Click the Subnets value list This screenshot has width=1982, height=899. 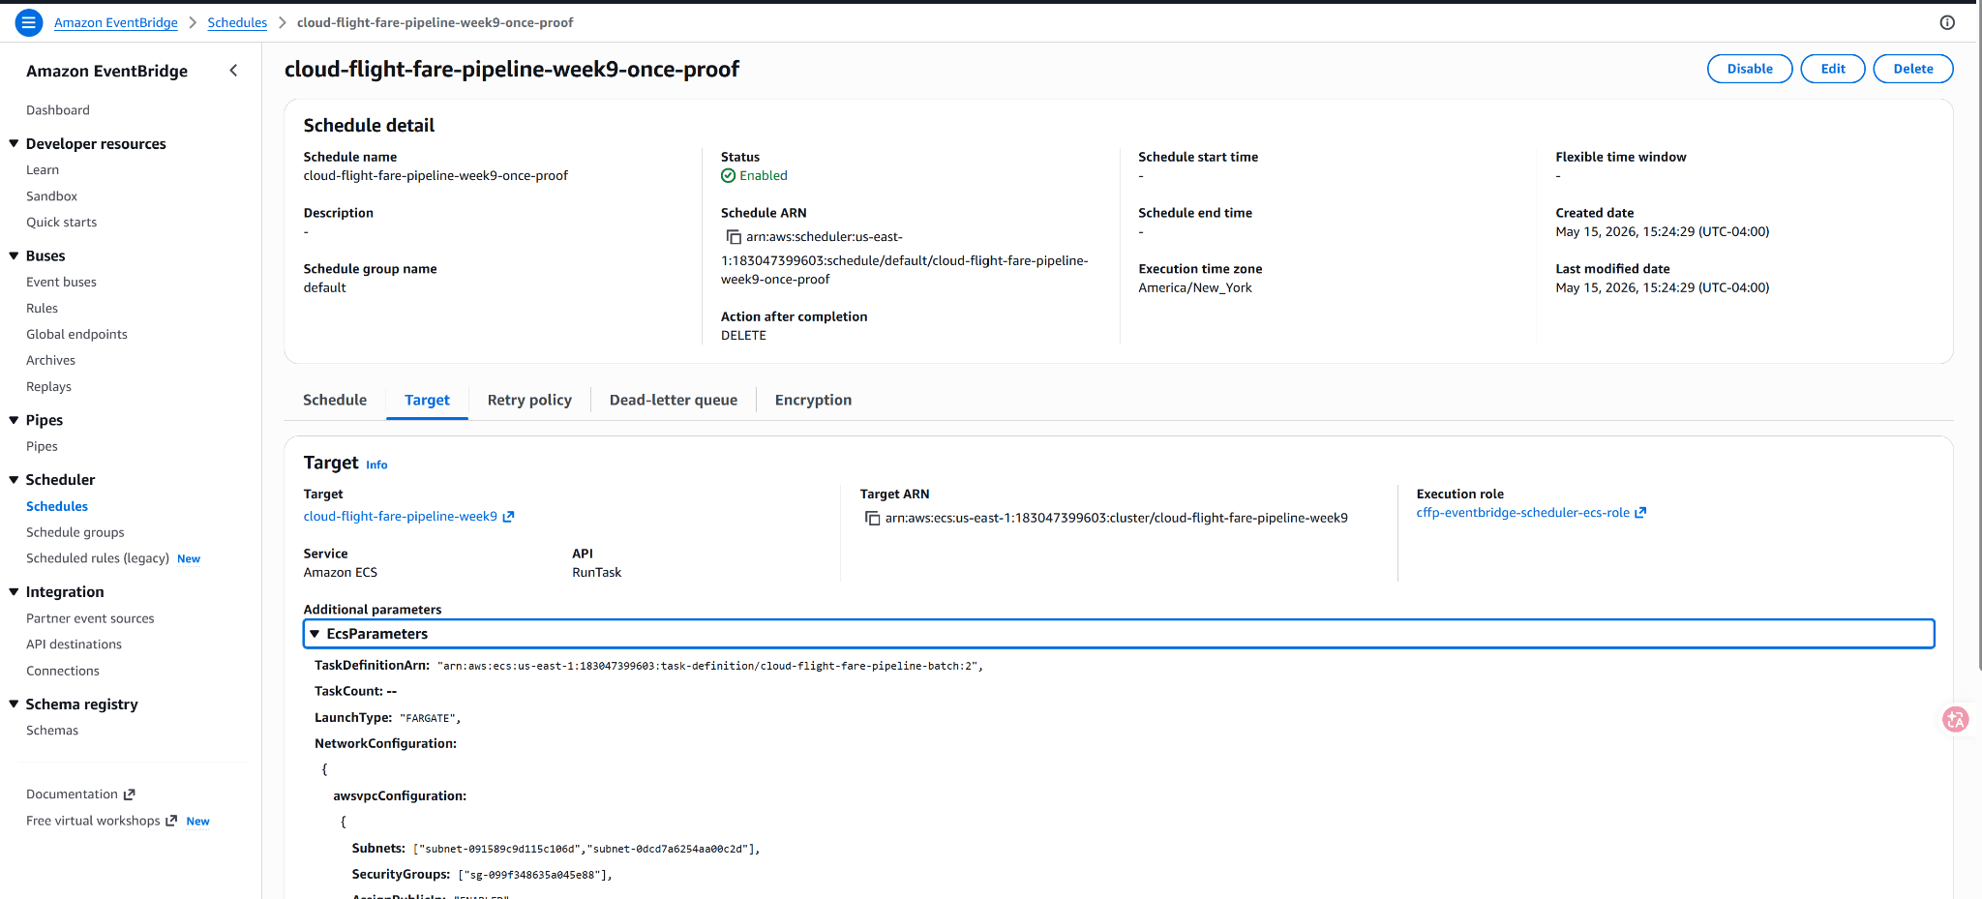click(x=586, y=849)
